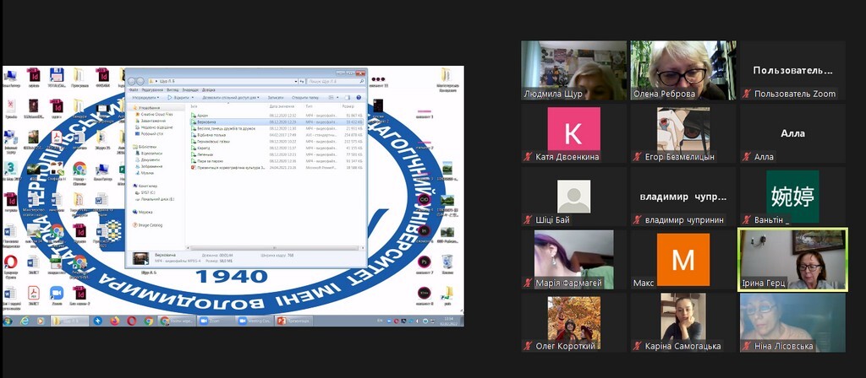Select Олена Реброва's video tile
866x378 pixels.
(683, 70)
